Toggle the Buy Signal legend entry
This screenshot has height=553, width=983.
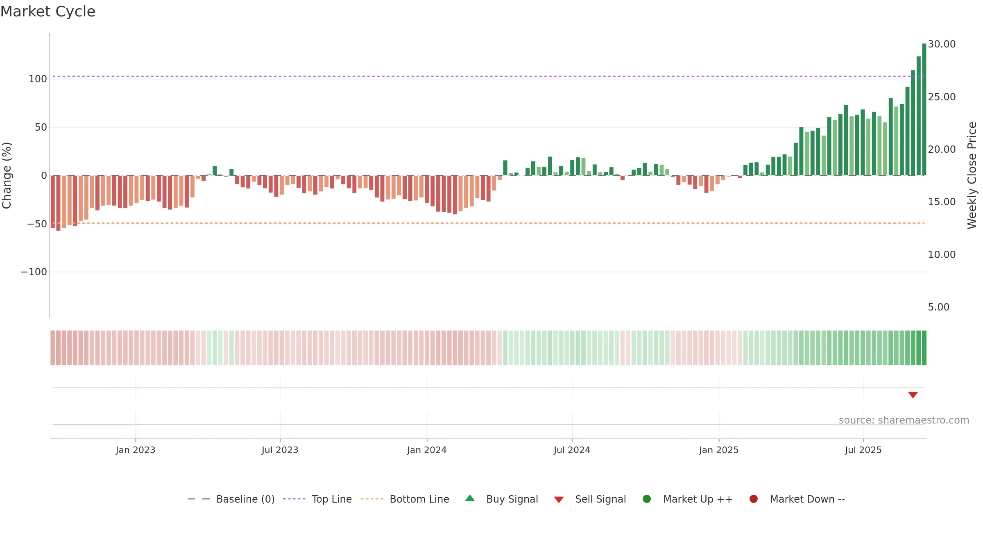point(501,499)
